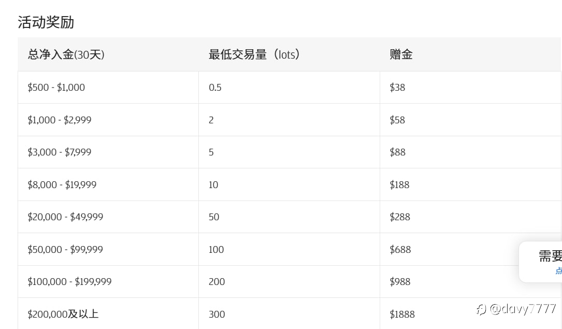Click the $1888 bonus amount
This screenshot has height=329, width=562.
click(402, 314)
